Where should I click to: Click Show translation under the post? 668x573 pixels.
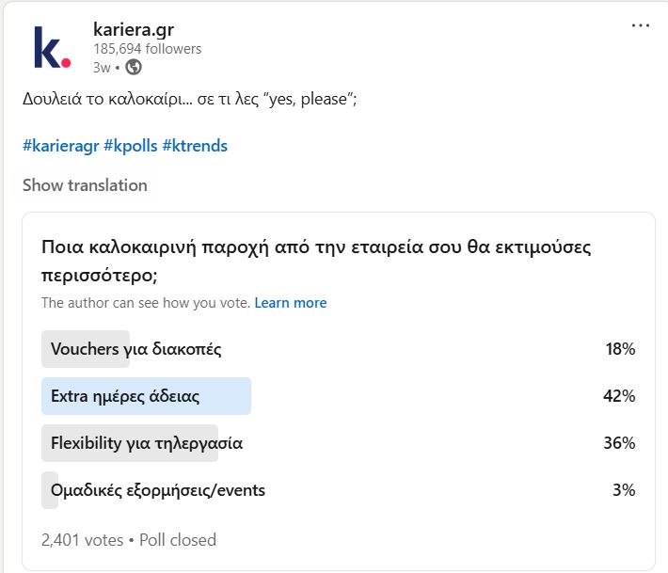(x=85, y=185)
